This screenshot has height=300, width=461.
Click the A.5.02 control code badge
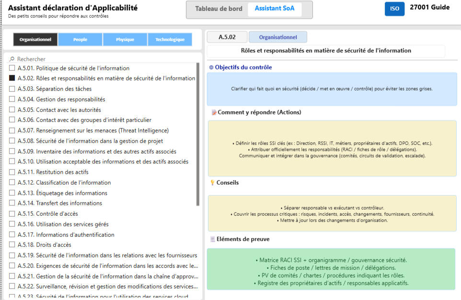(x=227, y=37)
